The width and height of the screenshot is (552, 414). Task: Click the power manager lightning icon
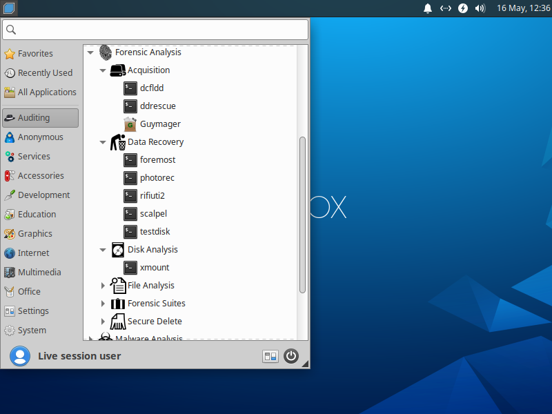tap(462, 8)
